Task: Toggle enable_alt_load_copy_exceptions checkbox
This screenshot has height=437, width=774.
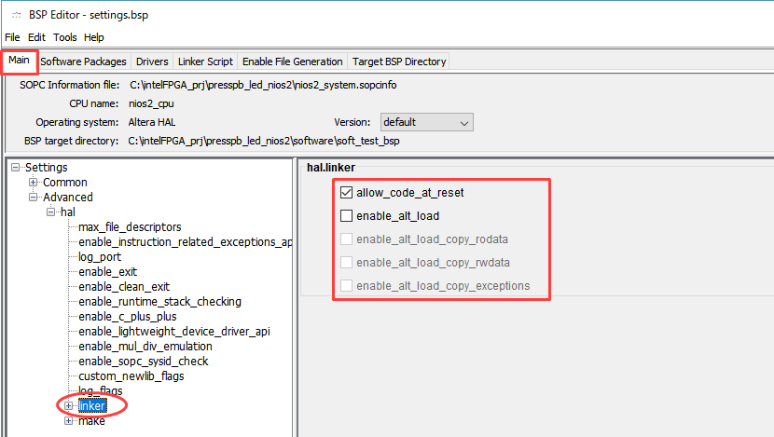Action: [347, 285]
